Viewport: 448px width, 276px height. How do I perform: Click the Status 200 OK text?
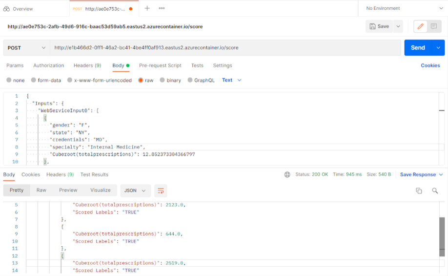tap(311, 174)
